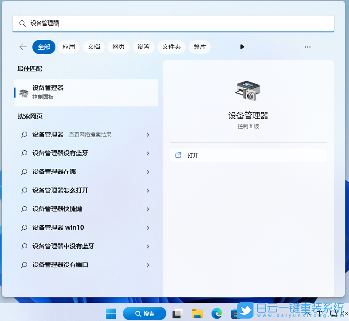349x321 pixels.
Task: Click search icon beside 设备管理器 win10
Action: tap(24, 228)
